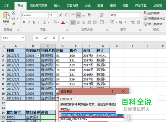Click cell containing 连衣裙5
Screen dimensions: 166x122
(48, 74)
